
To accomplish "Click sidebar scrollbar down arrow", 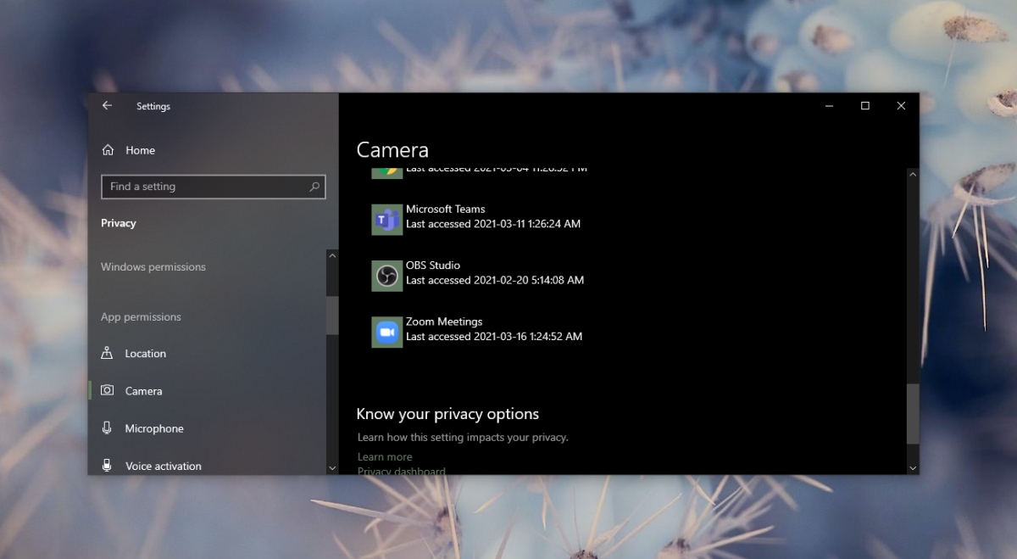I will coord(332,467).
